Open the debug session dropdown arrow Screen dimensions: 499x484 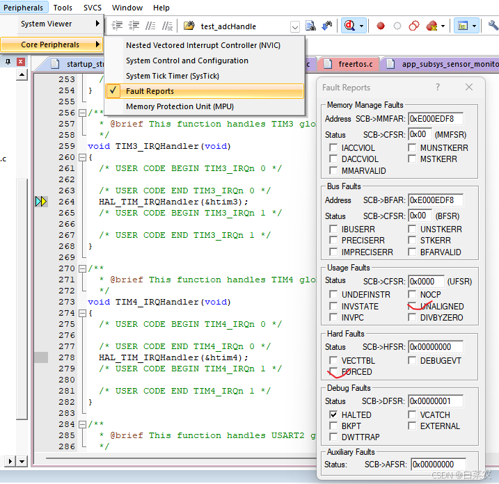[x=361, y=26]
